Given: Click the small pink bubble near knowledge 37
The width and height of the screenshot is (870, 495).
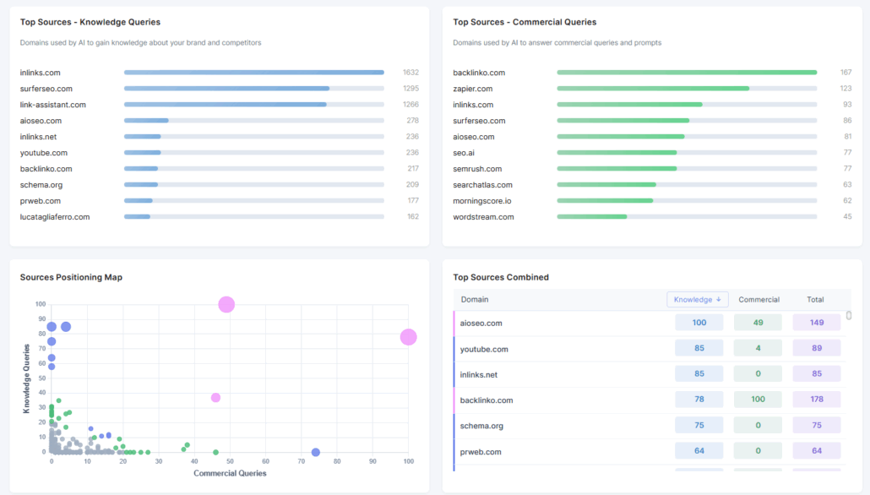Looking at the screenshot, I should [x=216, y=397].
